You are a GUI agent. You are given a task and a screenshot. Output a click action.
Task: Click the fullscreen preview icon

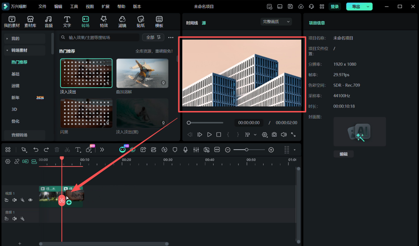(x=293, y=135)
